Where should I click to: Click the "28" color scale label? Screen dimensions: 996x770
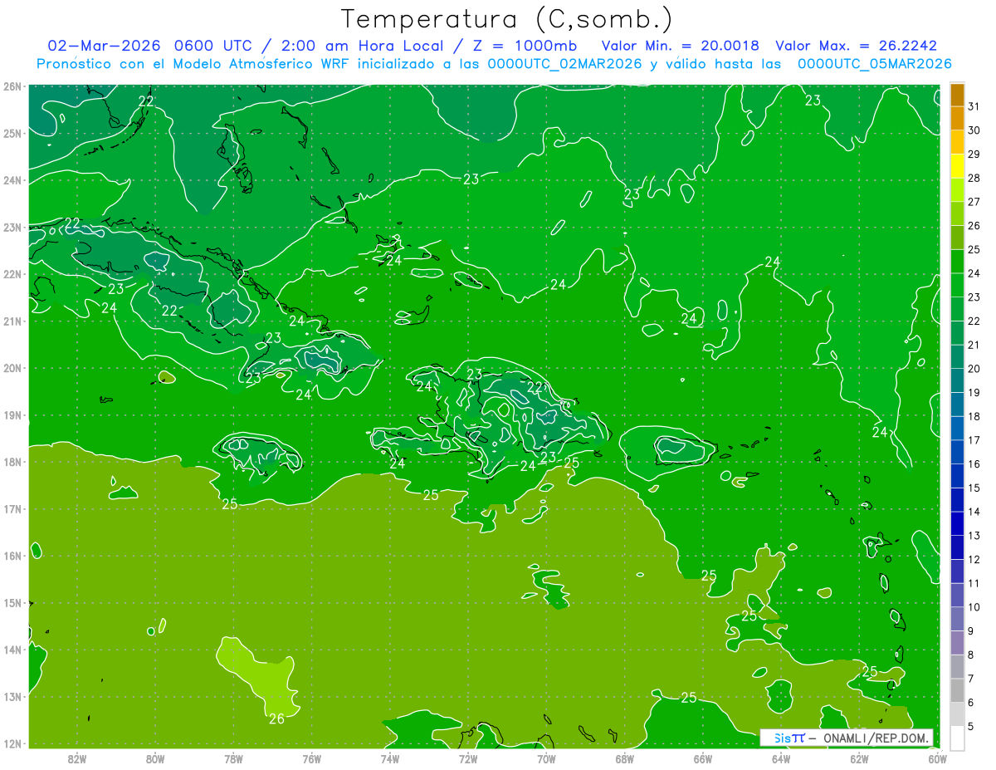coord(974,178)
